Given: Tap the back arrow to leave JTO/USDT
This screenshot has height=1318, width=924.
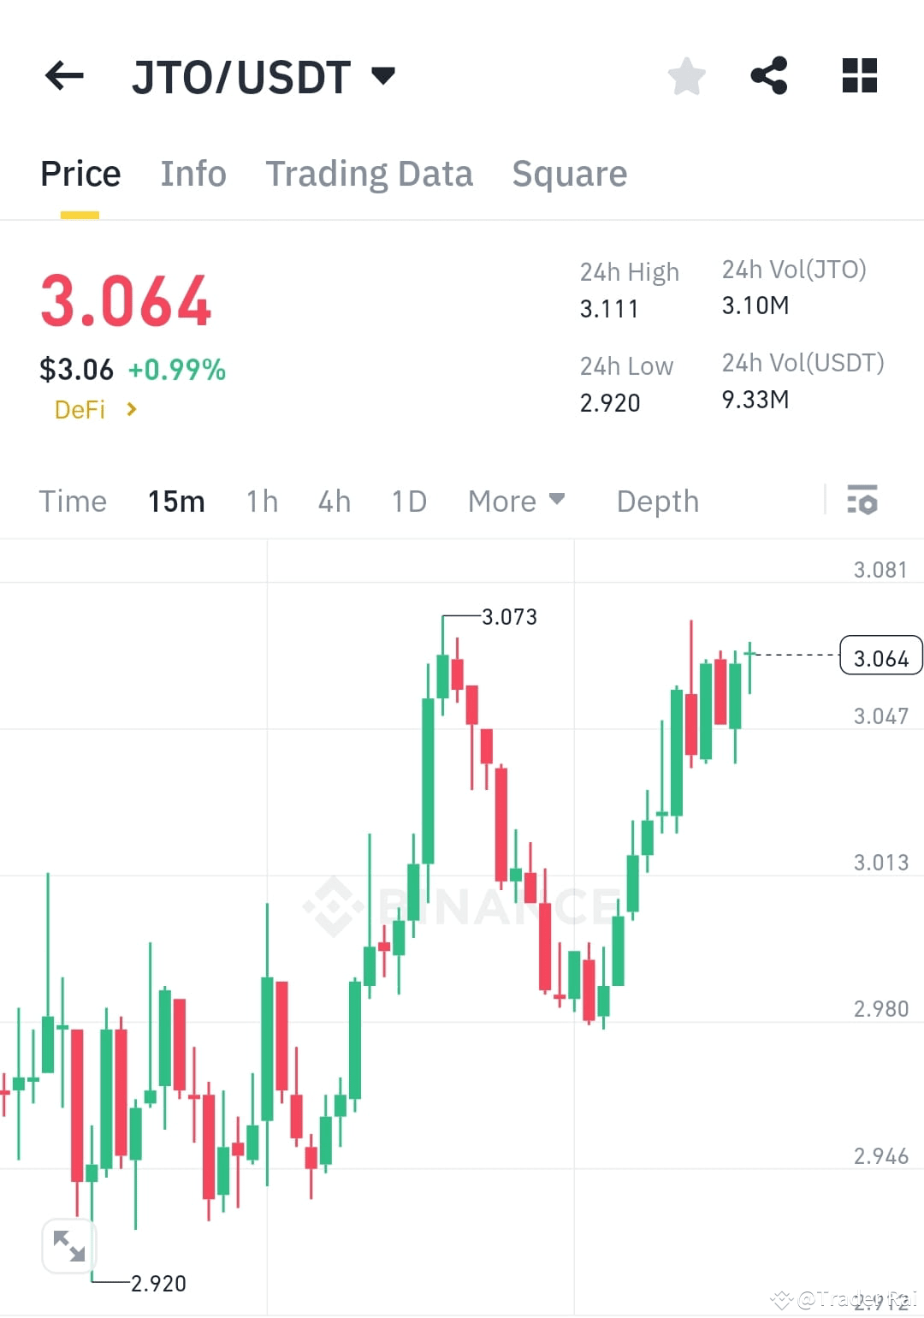Looking at the screenshot, I should point(64,75).
